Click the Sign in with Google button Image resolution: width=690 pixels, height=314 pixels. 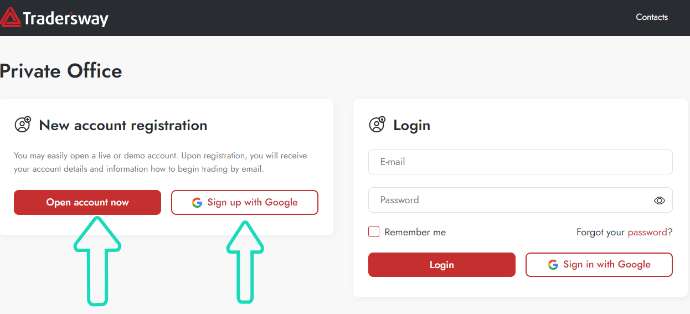click(x=599, y=265)
